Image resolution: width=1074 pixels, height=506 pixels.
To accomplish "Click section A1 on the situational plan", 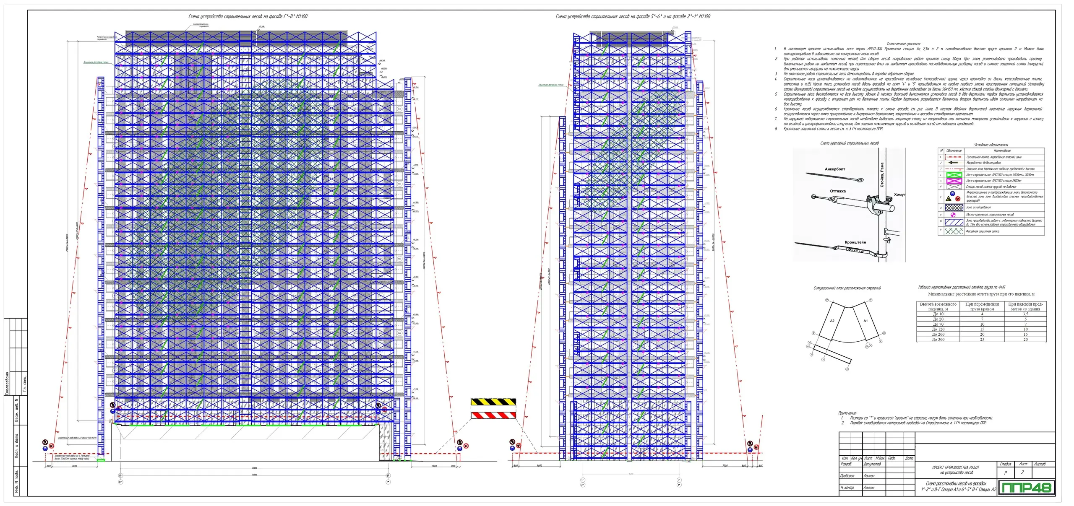I will tap(865, 321).
